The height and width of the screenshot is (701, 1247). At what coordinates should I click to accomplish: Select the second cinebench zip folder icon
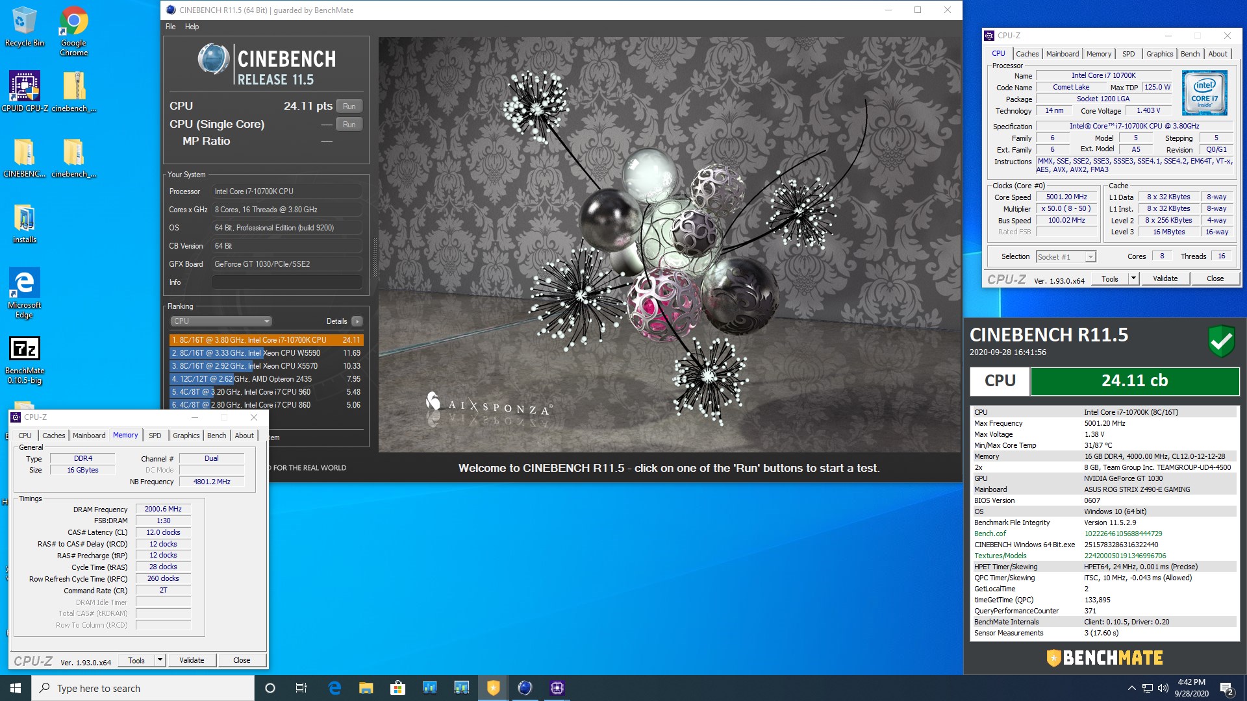(x=73, y=158)
